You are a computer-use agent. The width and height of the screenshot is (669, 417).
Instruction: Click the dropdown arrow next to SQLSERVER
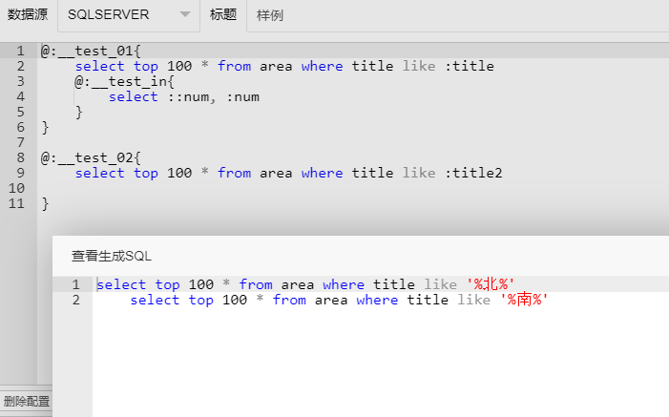click(x=185, y=14)
